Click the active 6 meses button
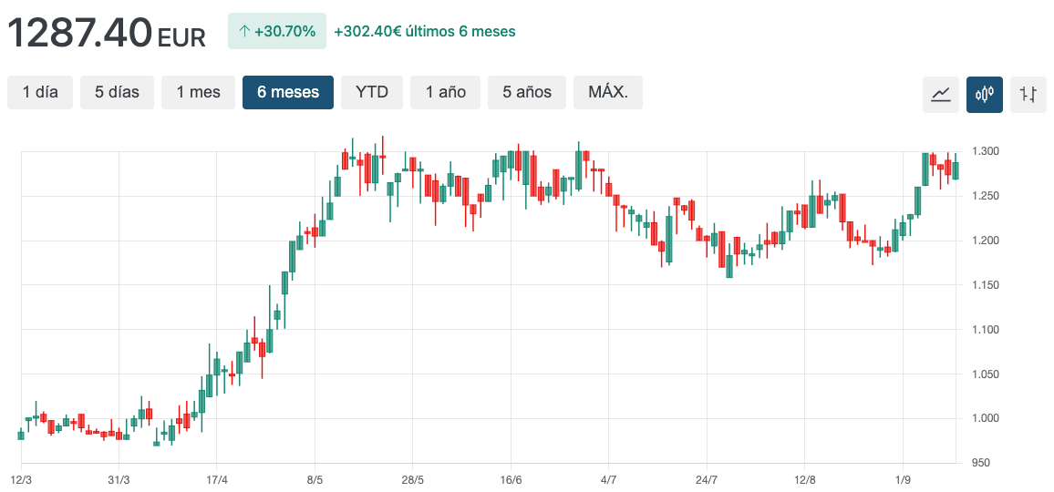 [x=288, y=92]
